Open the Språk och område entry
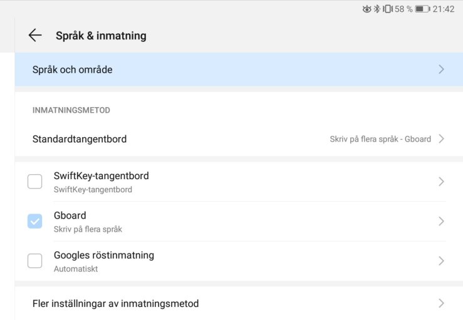Image resolution: width=463 pixels, height=320 pixels. [73, 70]
